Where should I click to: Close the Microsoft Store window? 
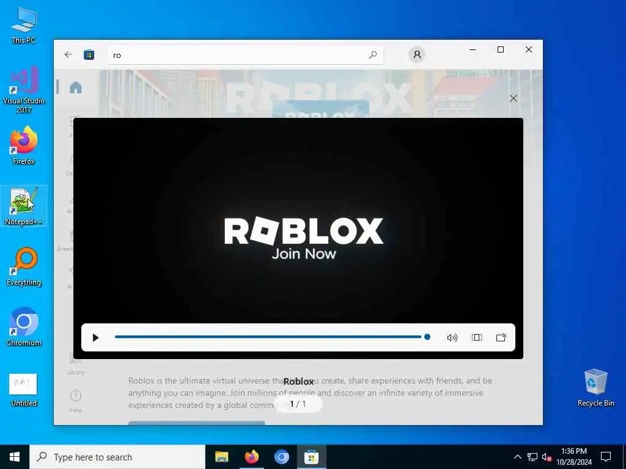[529, 50]
